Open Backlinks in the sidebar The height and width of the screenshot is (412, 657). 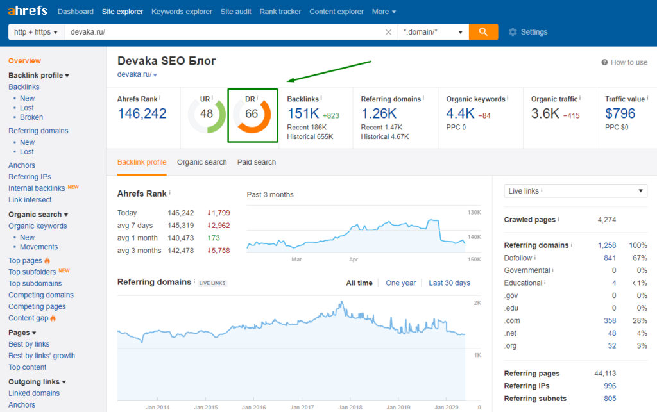click(x=24, y=87)
